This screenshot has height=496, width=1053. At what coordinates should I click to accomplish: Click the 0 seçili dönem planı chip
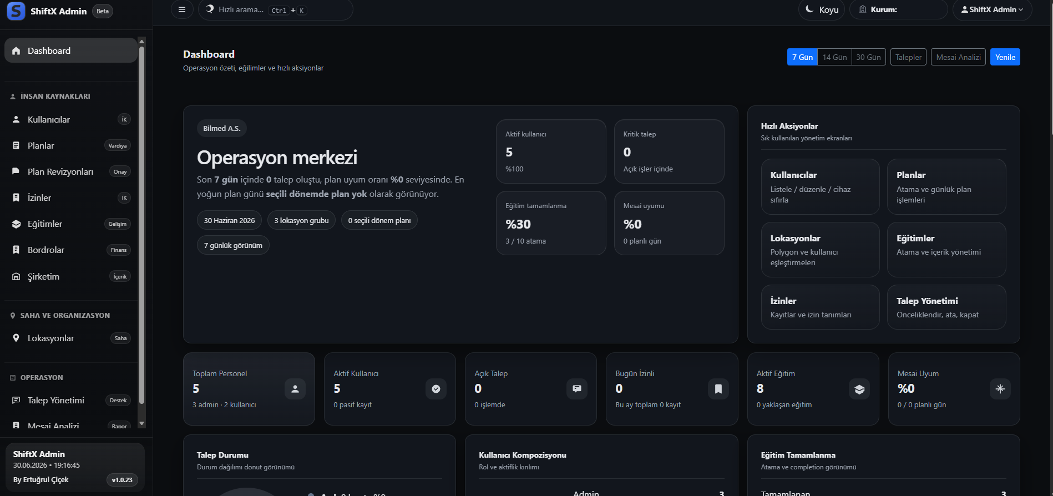pos(379,220)
